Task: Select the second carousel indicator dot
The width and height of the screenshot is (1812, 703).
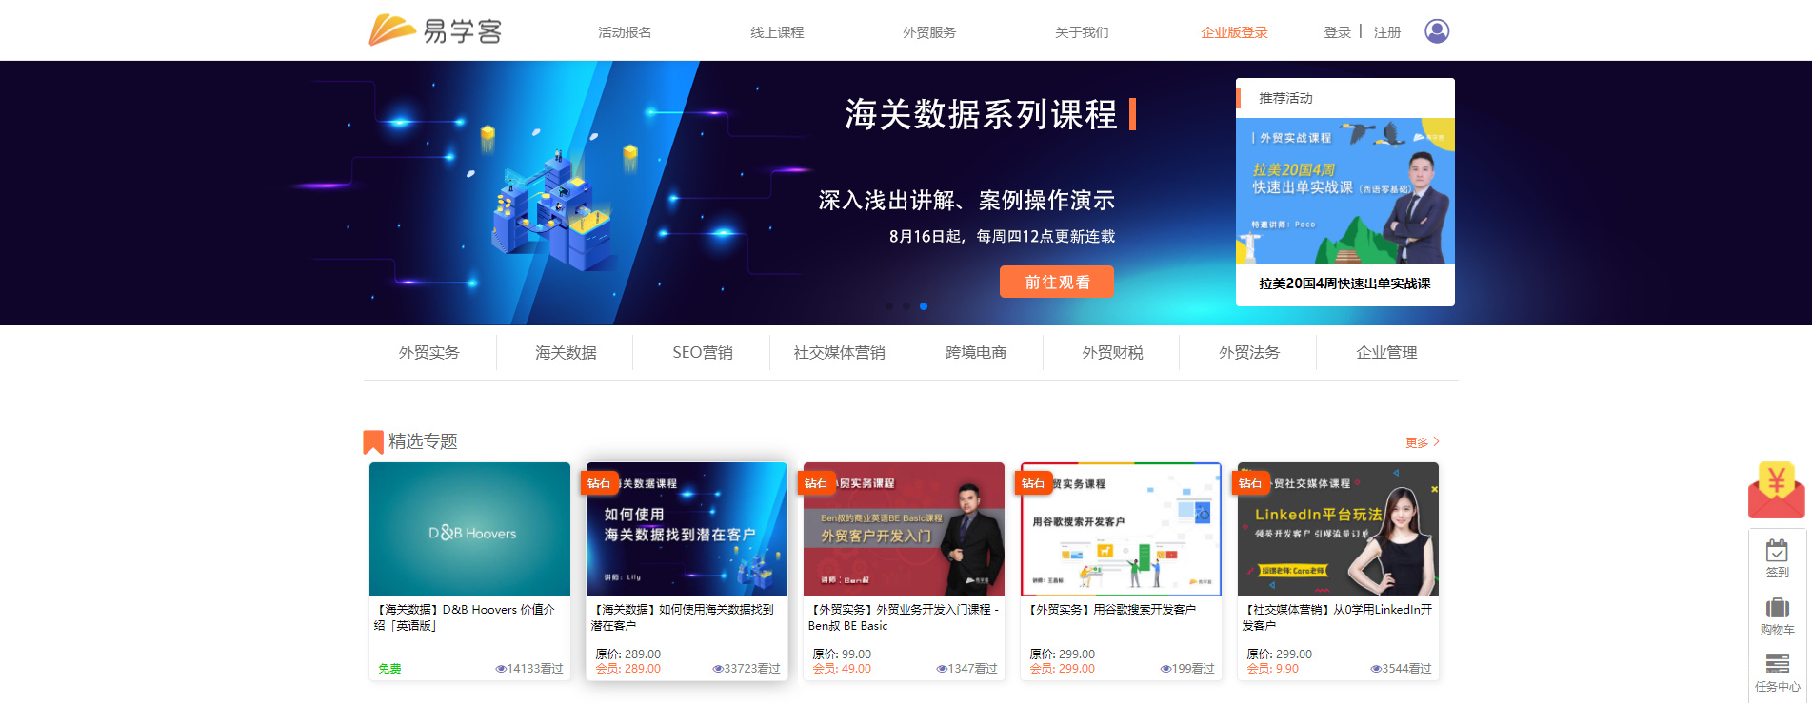Action: pos(906,306)
